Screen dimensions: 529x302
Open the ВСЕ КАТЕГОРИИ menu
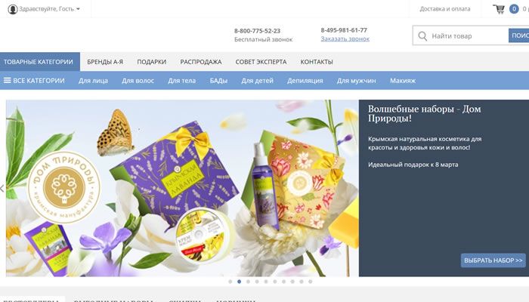click(x=34, y=81)
